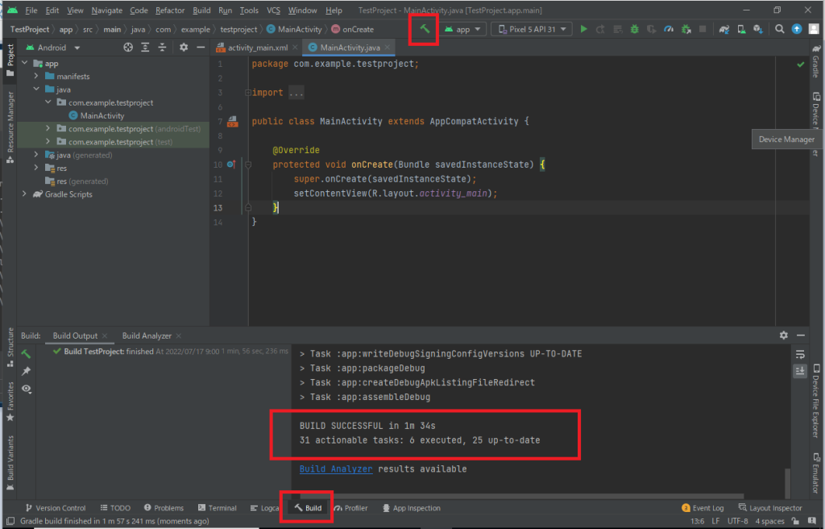Toggle pin tab icon in Build panel
Image resolution: width=825 pixels, height=529 pixels.
point(27,371)
